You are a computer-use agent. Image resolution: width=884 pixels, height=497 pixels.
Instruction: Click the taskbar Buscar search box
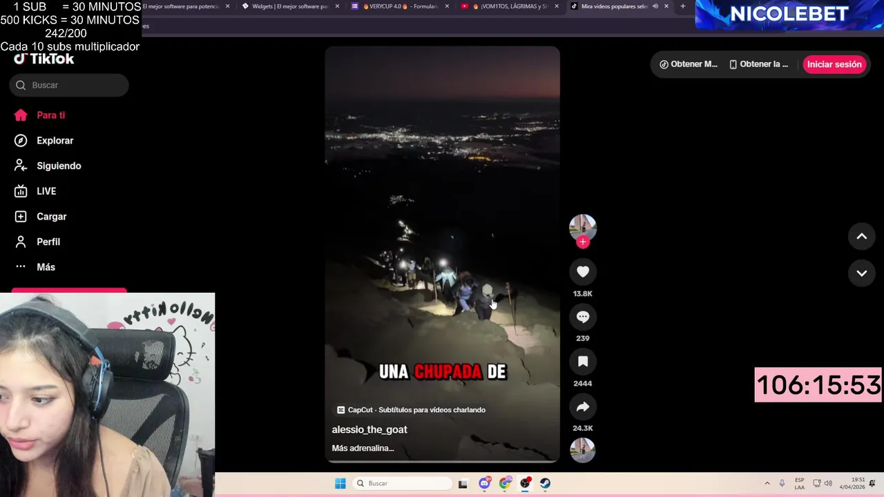click(402, 483)
